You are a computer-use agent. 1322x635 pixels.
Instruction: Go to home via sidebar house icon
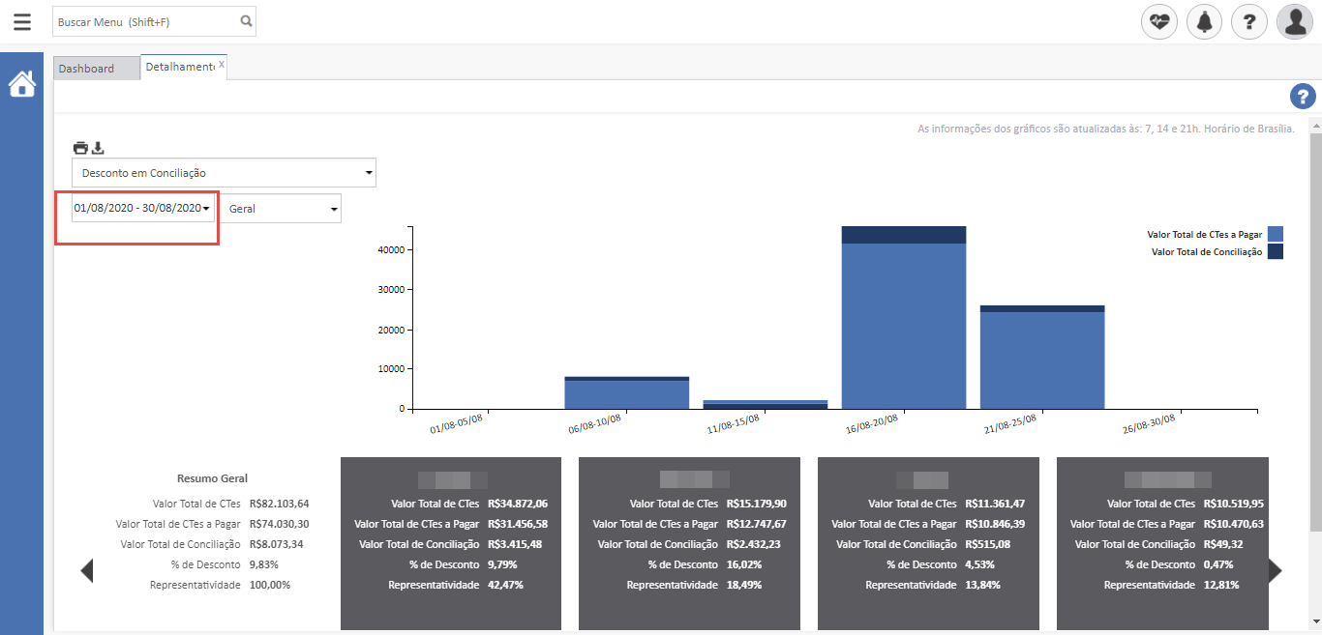click(x=21, y=85)
